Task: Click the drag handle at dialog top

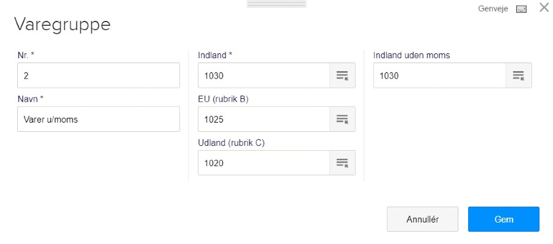Action: click(276, 4)
